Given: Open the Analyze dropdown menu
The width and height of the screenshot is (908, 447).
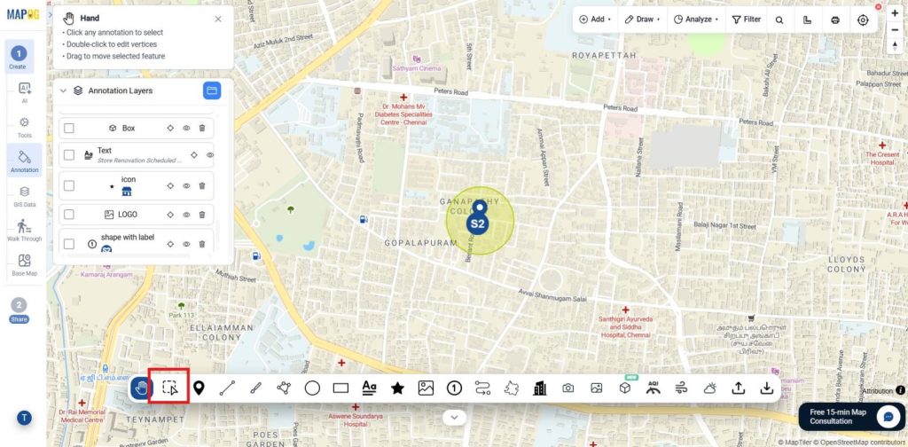Looking at the screenshot, I should (x=696, y=20).
